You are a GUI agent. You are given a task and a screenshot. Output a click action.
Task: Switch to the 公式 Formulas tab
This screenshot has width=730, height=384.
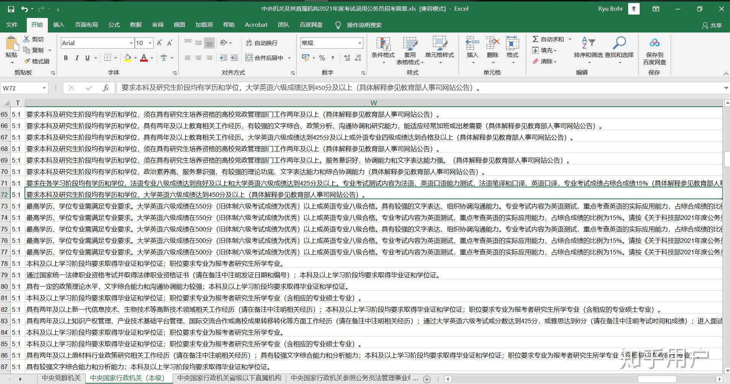[x=114, y=25]
